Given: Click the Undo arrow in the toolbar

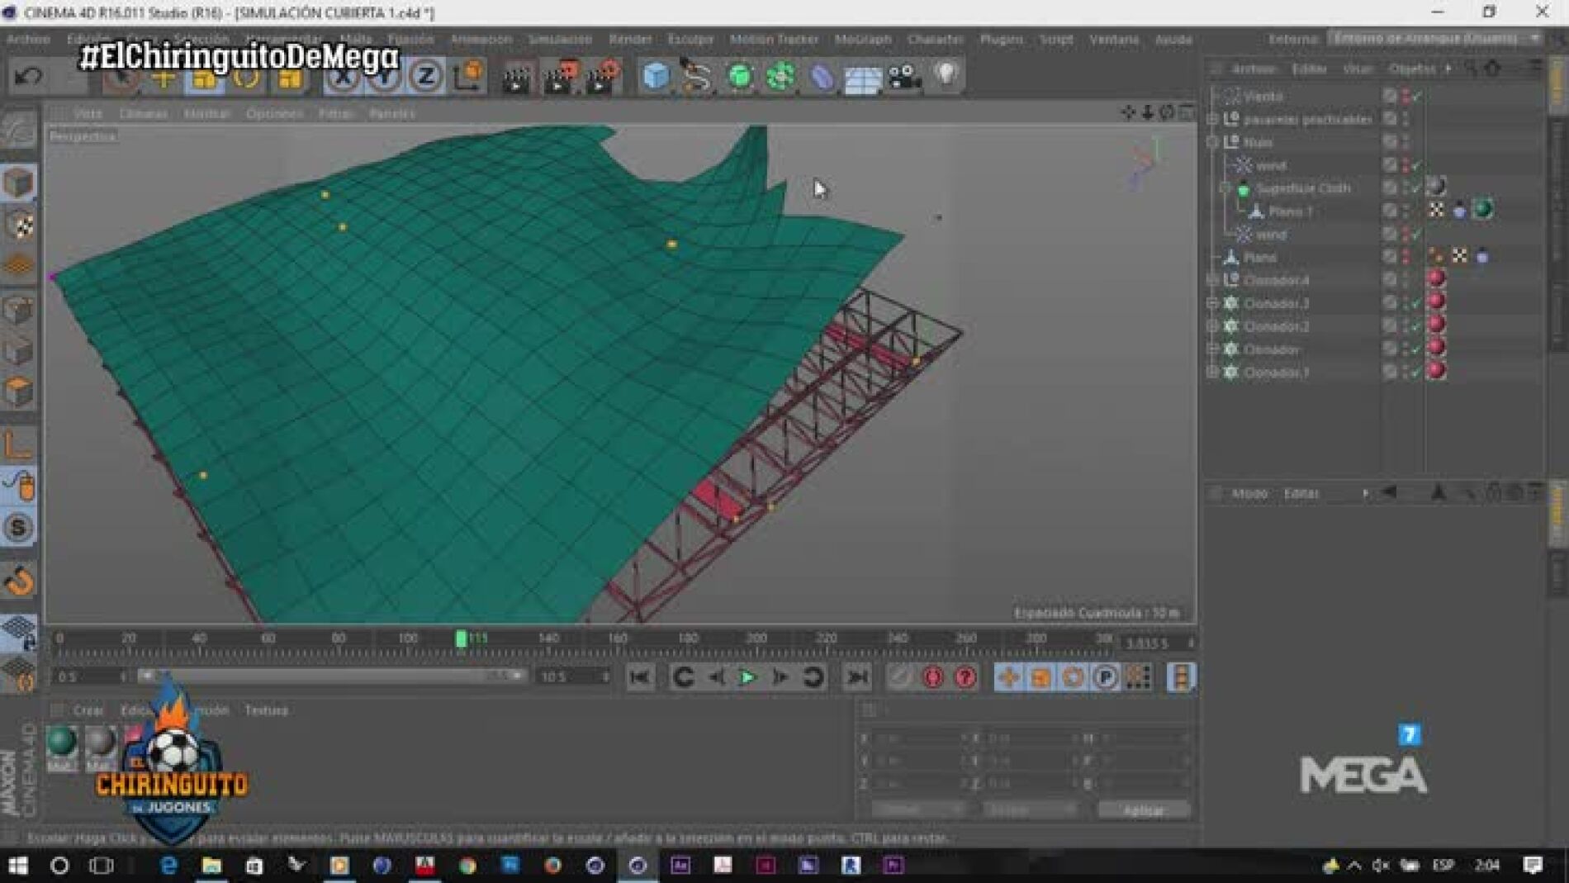Looking at the screenshot, I should (29, 77).
